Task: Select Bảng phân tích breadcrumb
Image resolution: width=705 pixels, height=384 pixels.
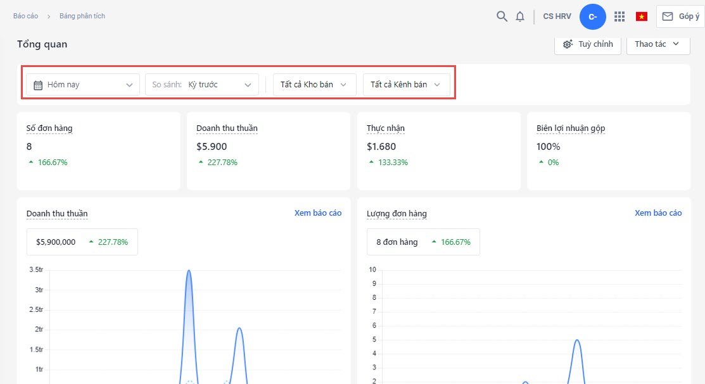Action: tap(82, 16)
